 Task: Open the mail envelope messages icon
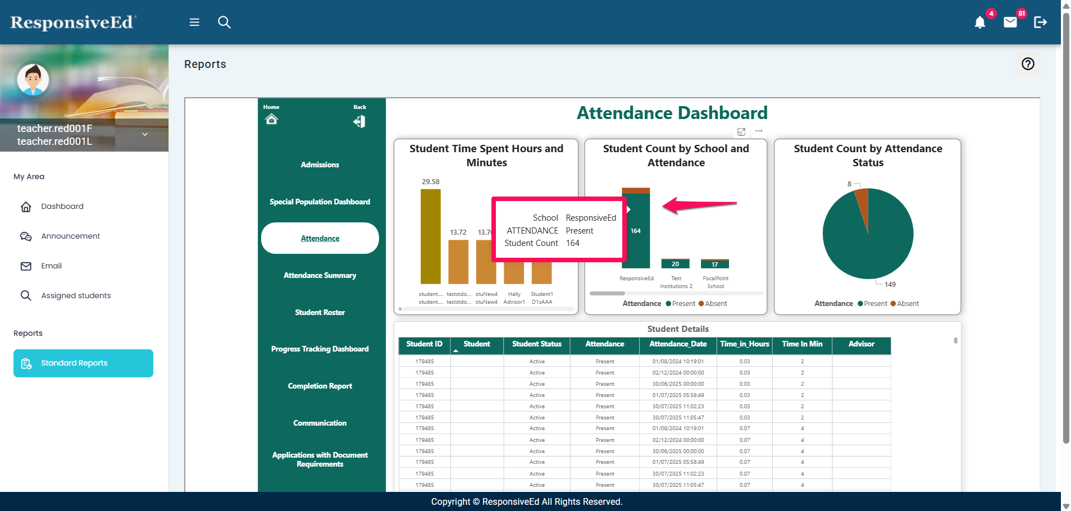(1010, 22)
